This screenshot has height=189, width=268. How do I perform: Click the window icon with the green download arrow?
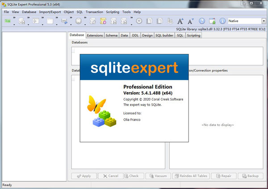212,21
